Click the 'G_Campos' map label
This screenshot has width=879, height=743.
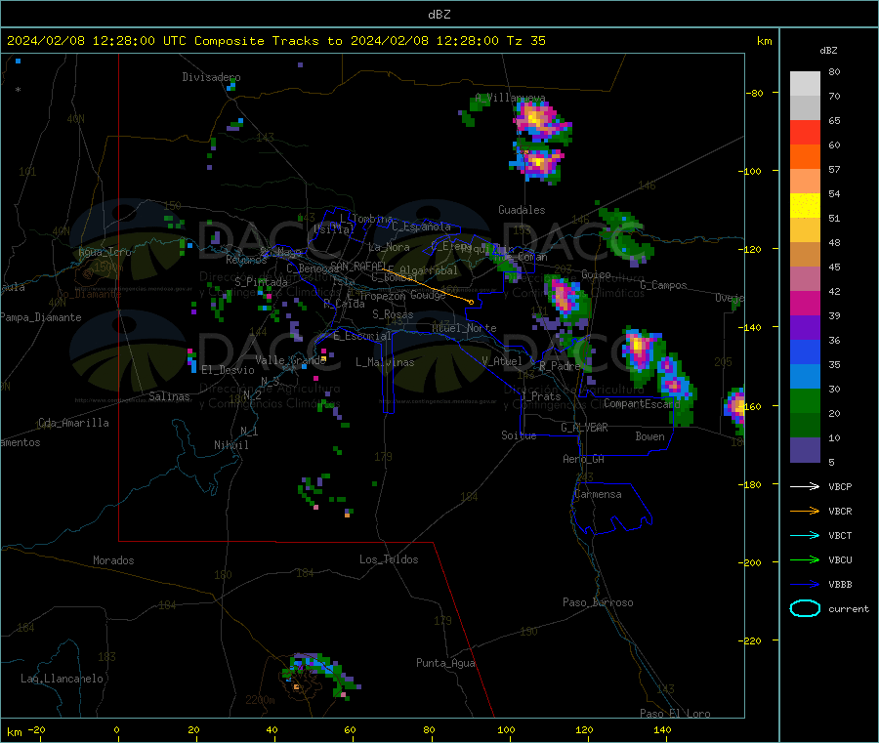[663, 285]
